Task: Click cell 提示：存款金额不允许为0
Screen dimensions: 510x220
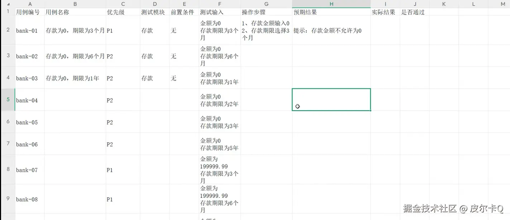Action: tap(332, 30)
